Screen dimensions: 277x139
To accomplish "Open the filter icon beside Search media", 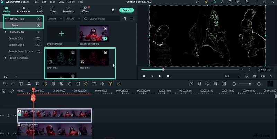I will (125, 19).
